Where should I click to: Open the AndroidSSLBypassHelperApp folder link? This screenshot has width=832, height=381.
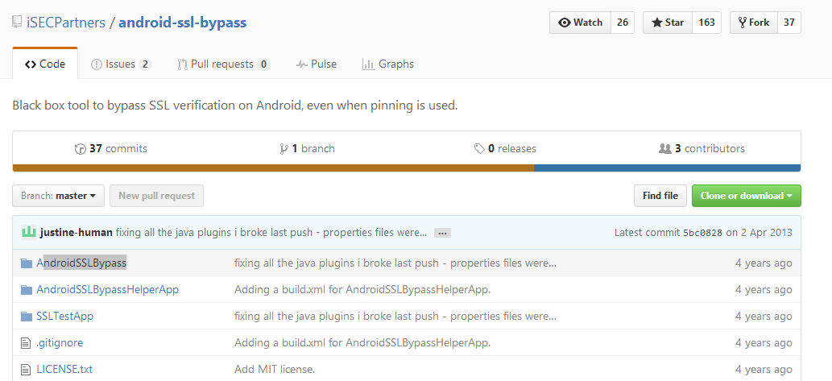(107, 289)
